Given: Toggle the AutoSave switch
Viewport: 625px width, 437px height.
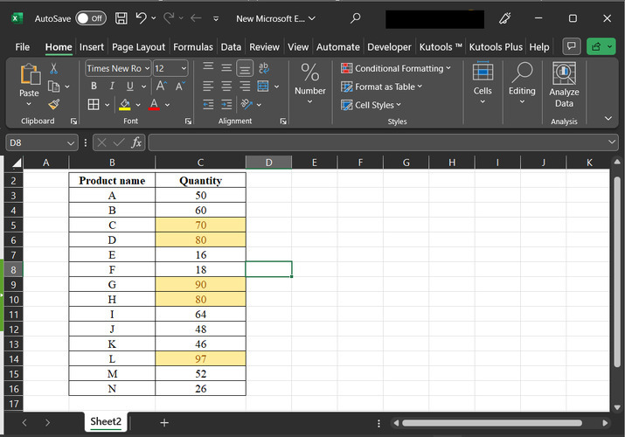Looking at the screenshot, I should point(91,17).
